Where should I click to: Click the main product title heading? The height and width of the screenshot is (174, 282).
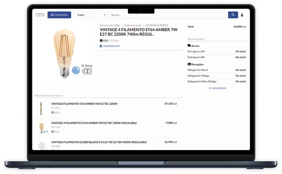coord(139,32)
